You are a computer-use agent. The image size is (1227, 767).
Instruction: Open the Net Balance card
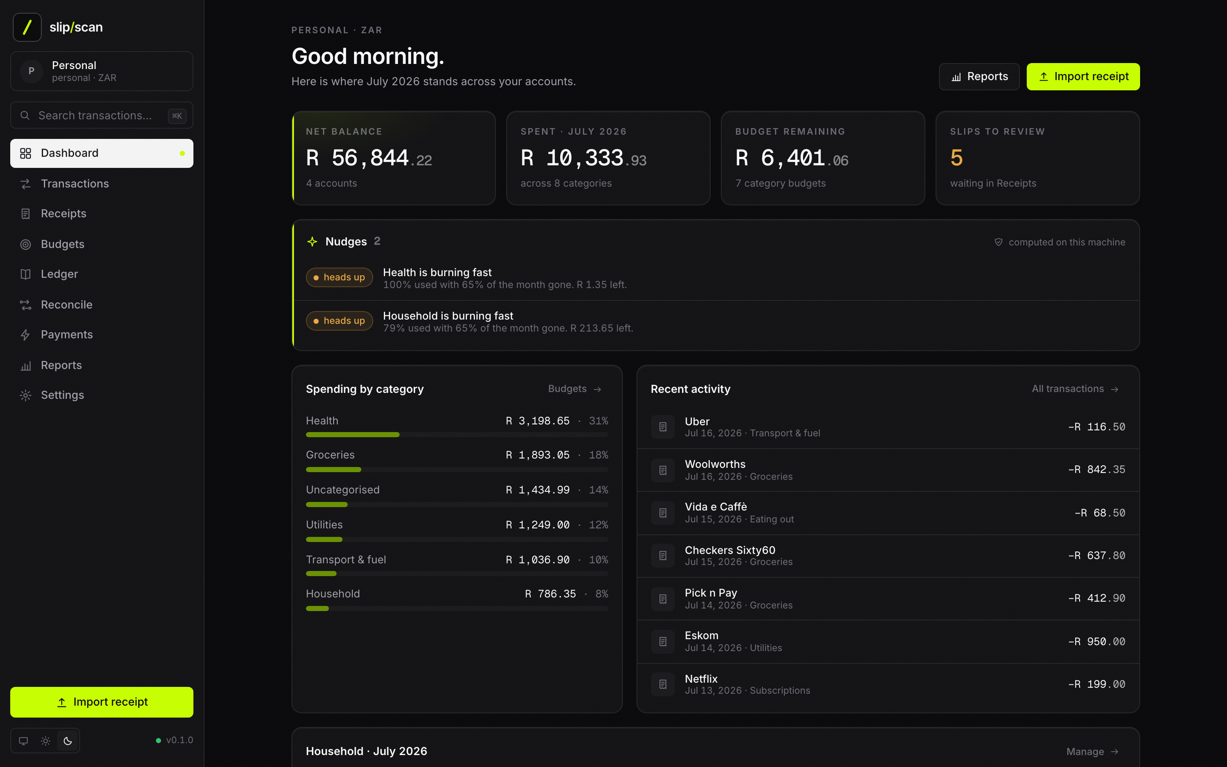click(394, 158)
